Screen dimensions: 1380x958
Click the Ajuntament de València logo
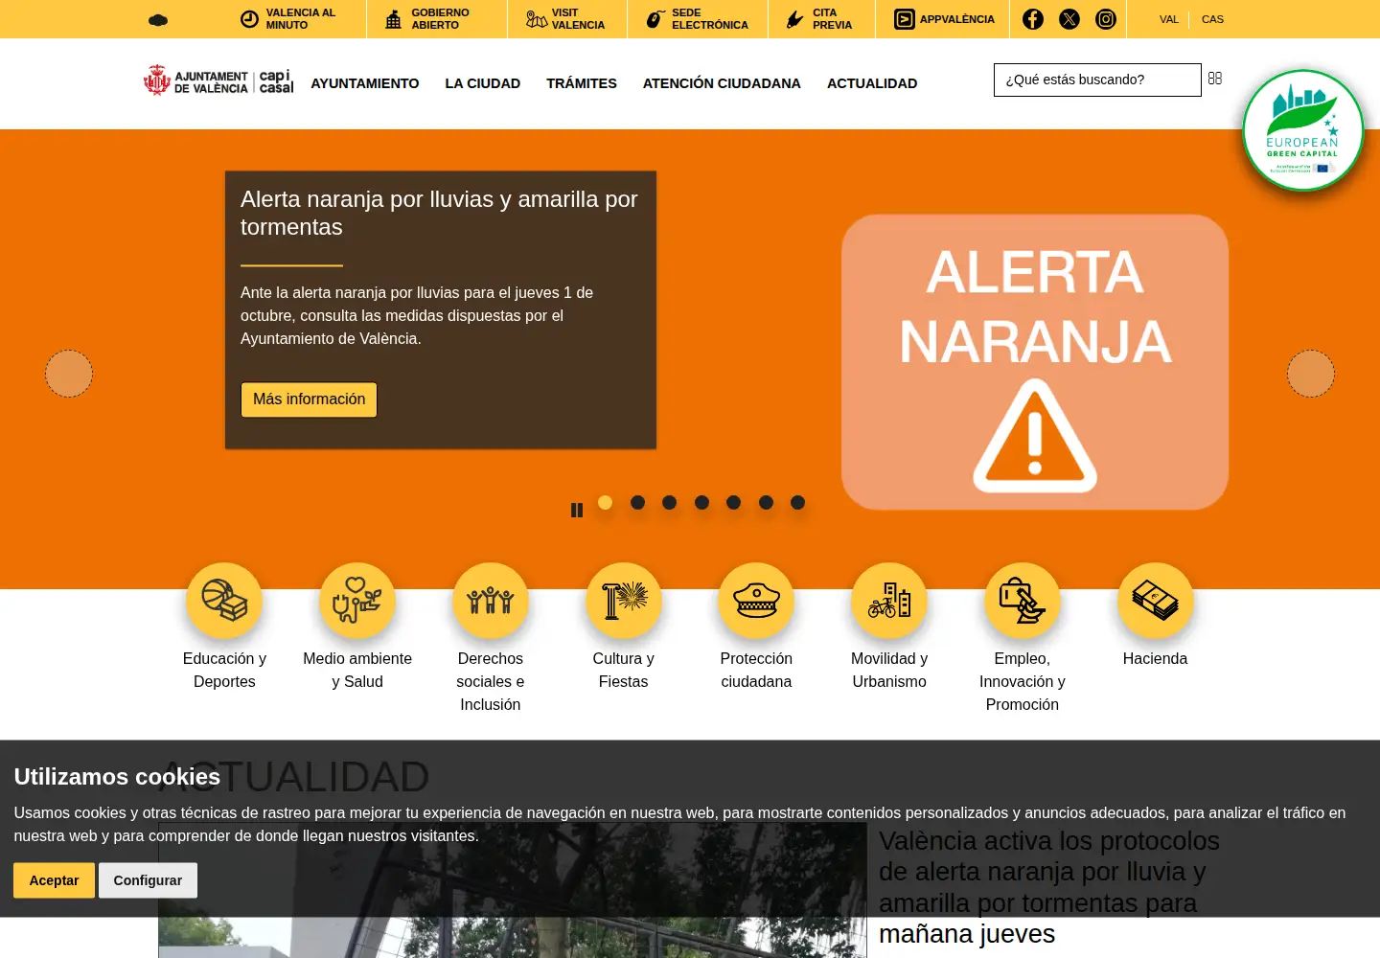coord(218,81)
